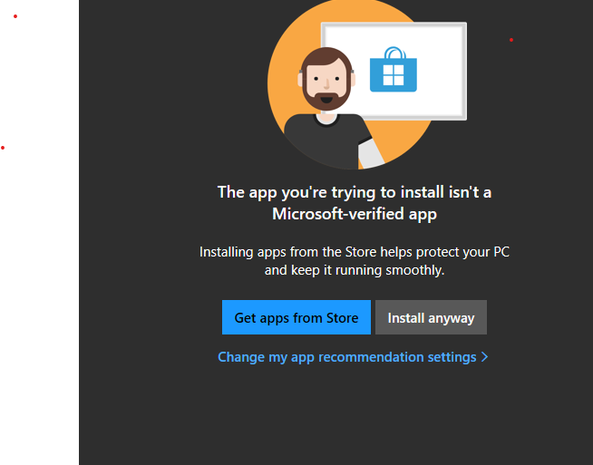Click the red dot atop the white side panel
The height and width of the screenshot is (465, 593).
(x=15, y=16)
